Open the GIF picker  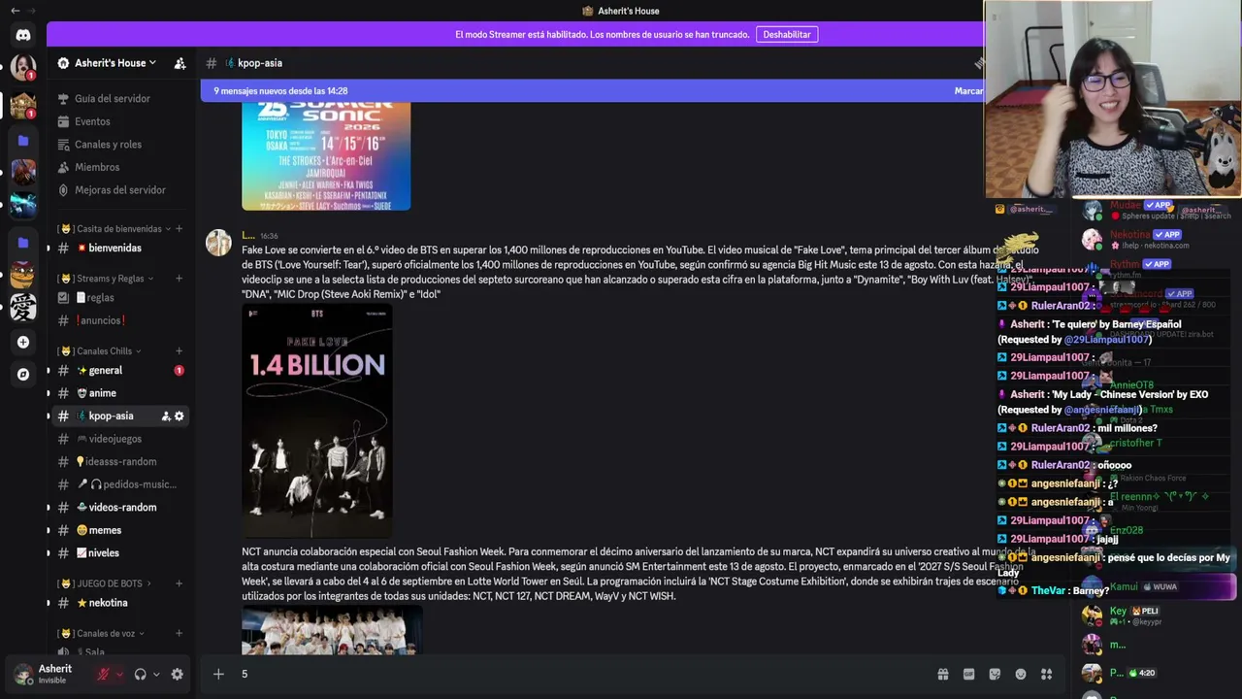968,674
